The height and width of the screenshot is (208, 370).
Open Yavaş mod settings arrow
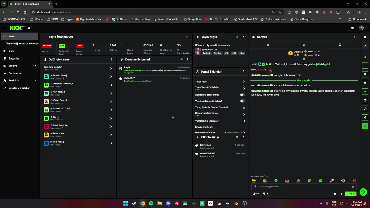point(244,82)
